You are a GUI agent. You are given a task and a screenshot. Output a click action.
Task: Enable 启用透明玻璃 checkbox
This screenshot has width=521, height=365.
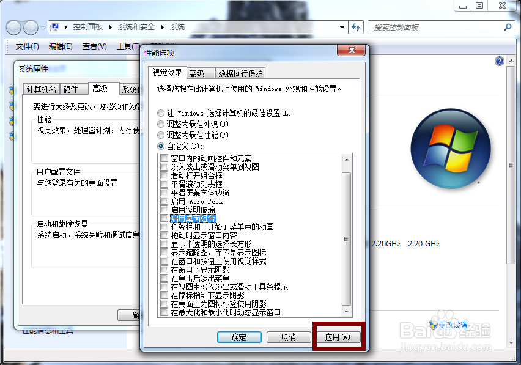pos(164,210)
